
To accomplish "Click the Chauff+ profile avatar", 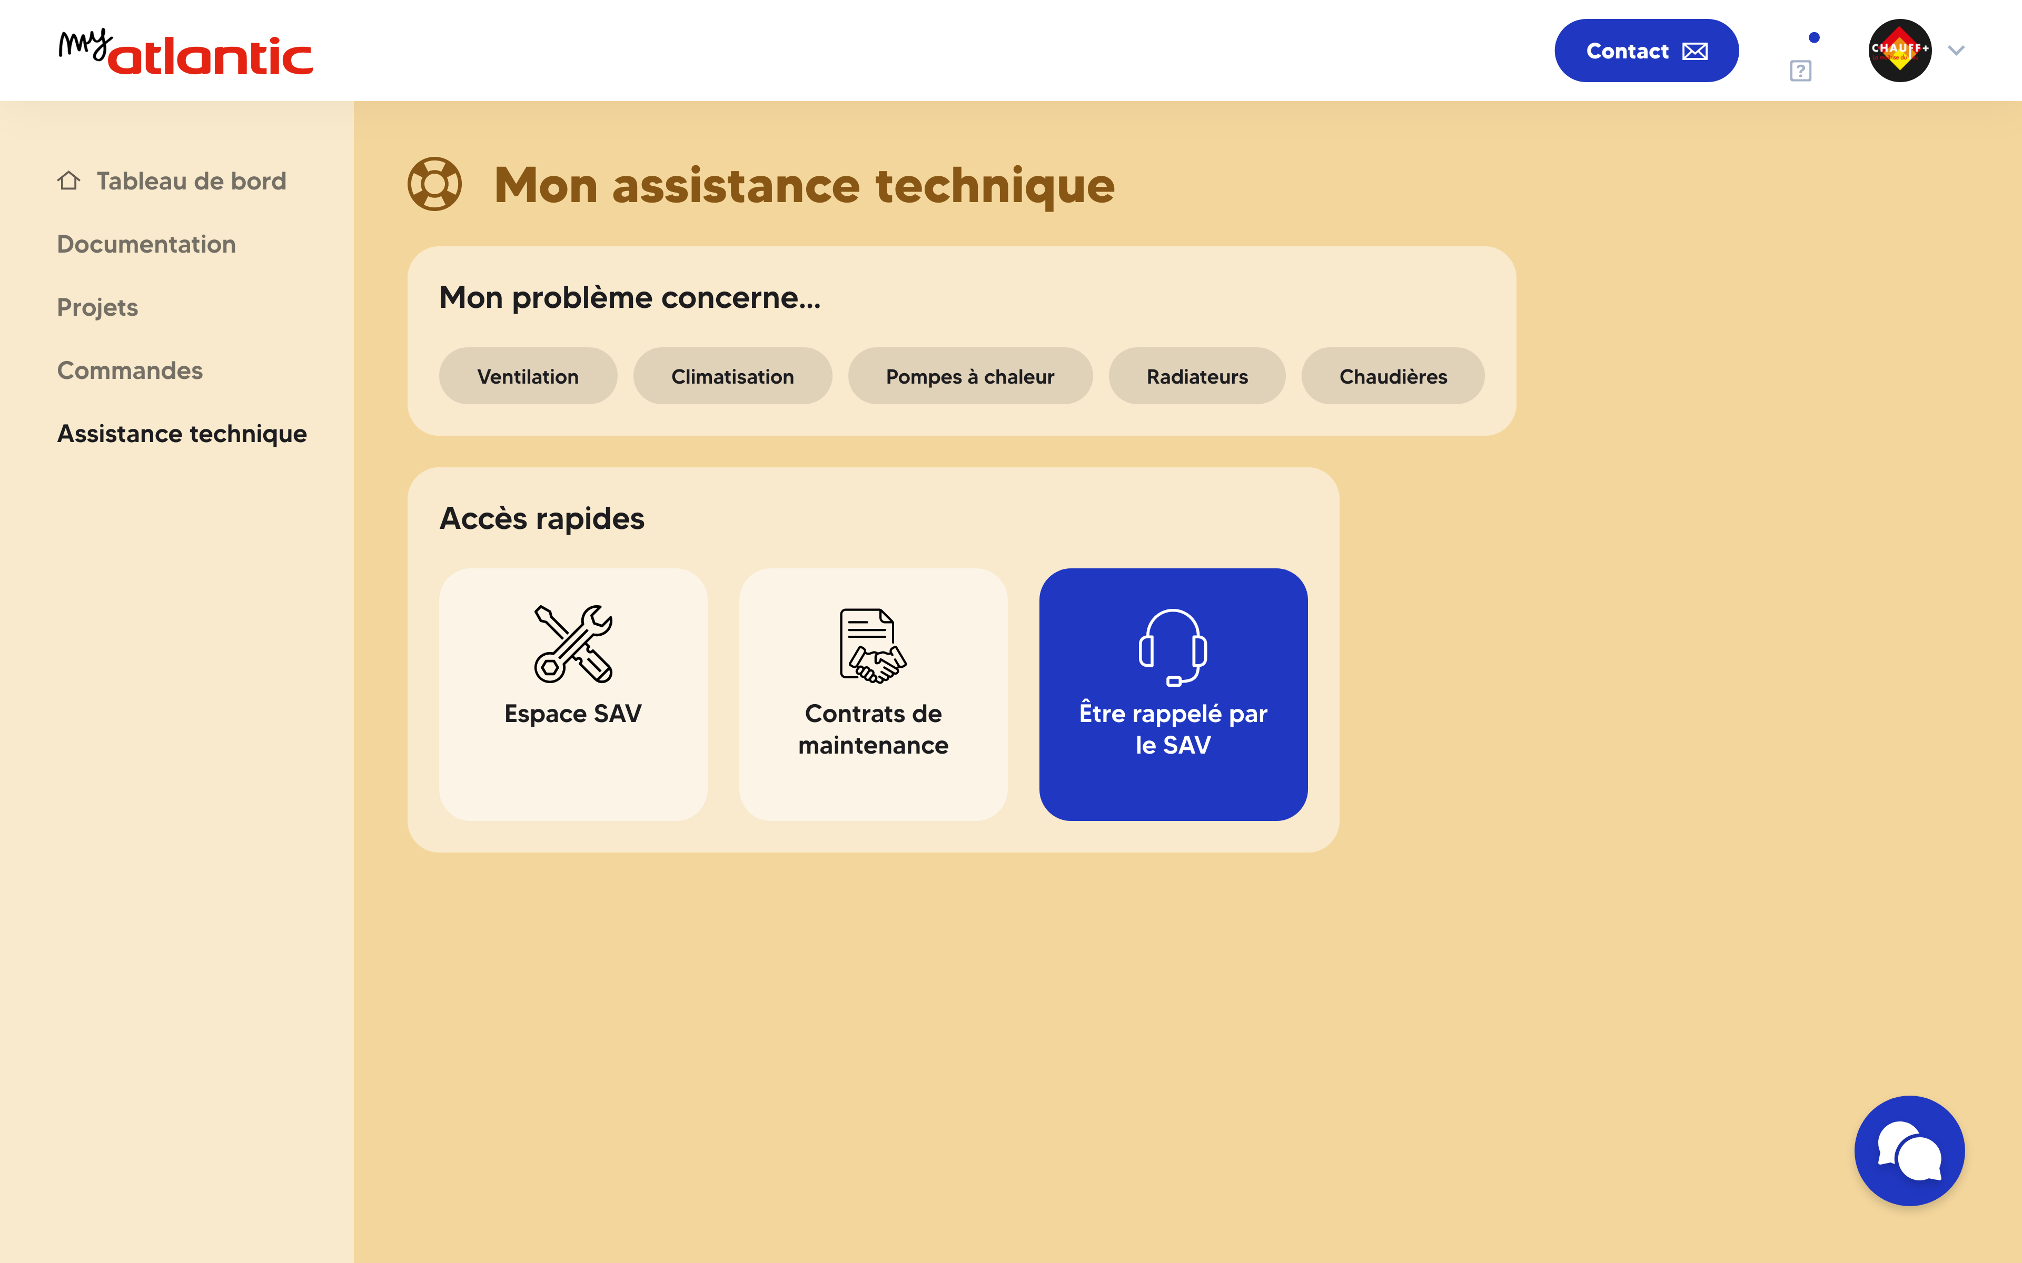I will coord(1899,50).
